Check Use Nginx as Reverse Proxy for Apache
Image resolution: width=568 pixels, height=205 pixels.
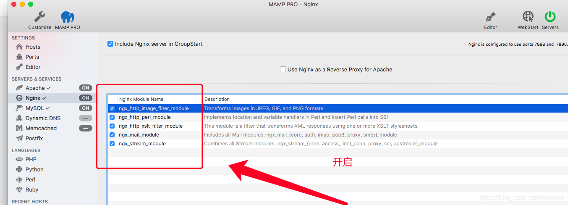point(283,69)
